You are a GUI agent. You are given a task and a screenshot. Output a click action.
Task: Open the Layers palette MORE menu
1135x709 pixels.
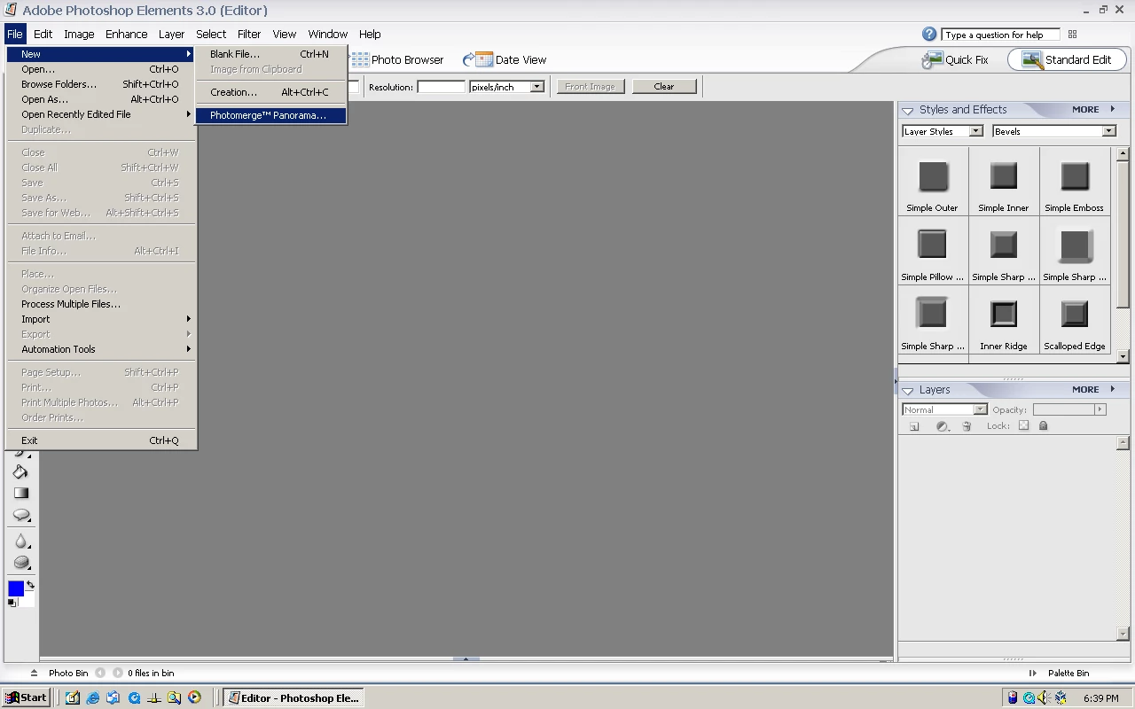point(1092,389)
